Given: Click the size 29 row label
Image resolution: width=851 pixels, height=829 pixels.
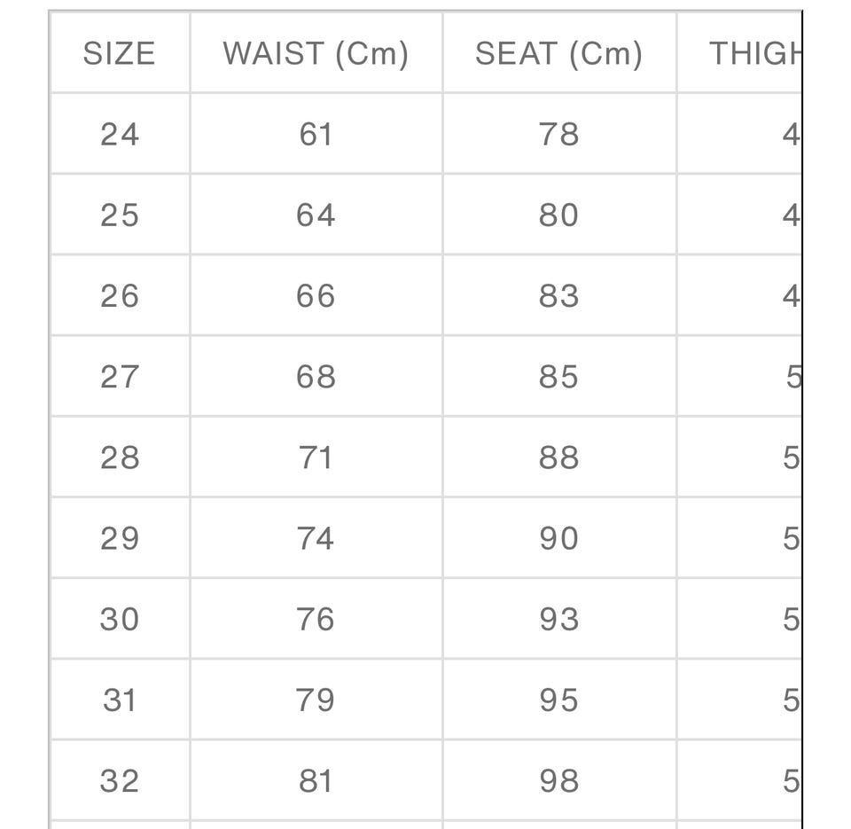Looking at the screenshot, I should pos(120,538).
